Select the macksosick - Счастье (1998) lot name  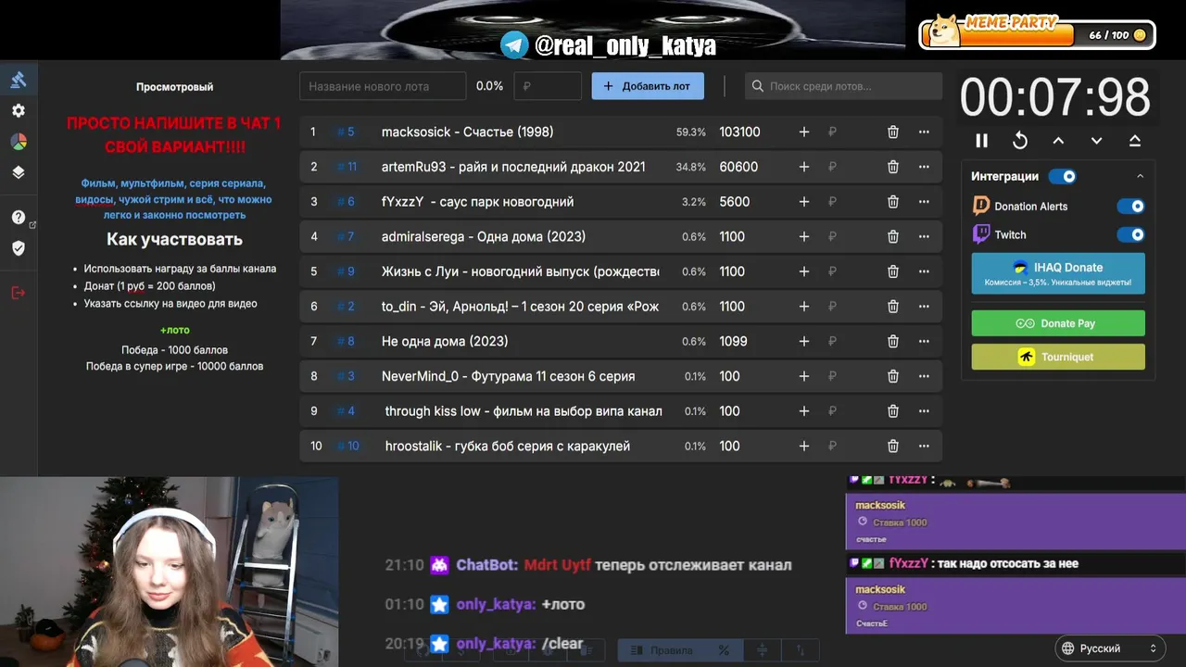click(x=468, y=132)
